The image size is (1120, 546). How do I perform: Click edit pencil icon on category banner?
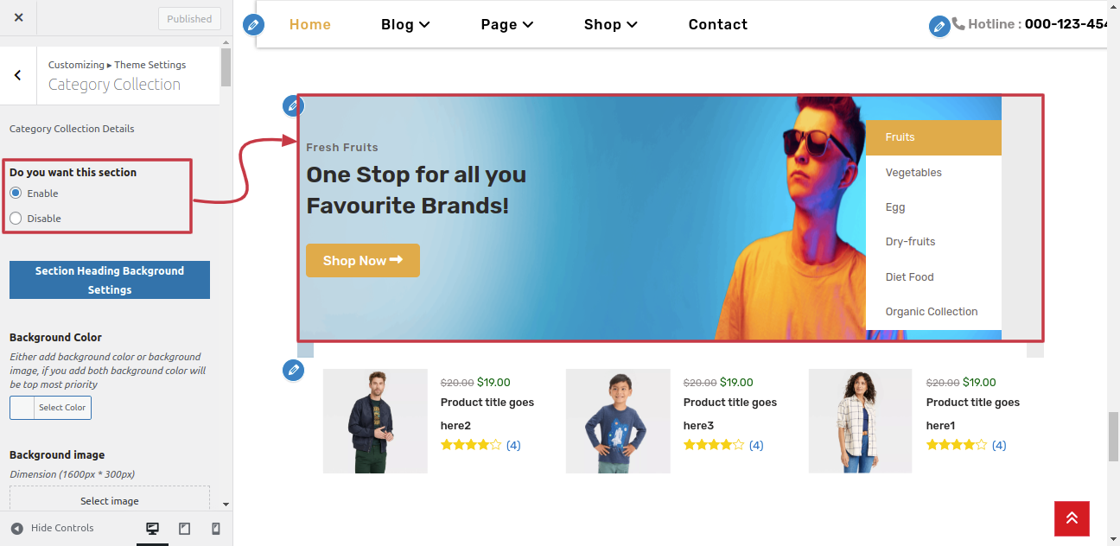click(x=293, y=106)
